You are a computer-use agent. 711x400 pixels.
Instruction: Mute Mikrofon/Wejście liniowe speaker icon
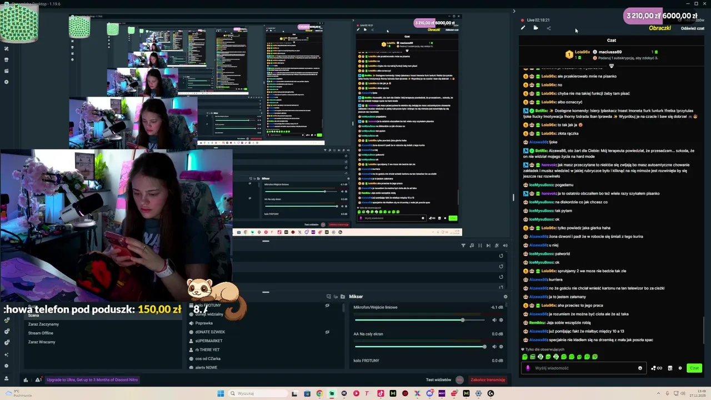494,320
